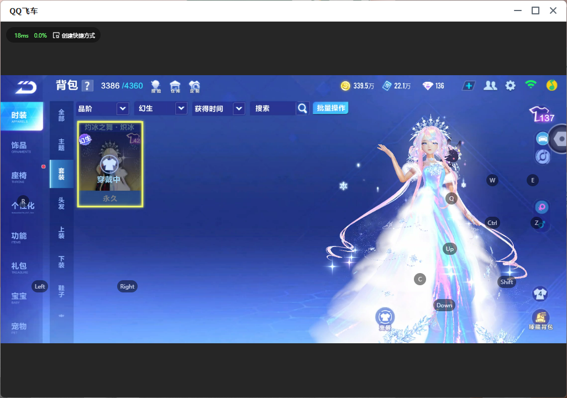Switch to 鞋子 subcategory
This screenshot has height=398, width=567.
pyautogui.click(x=61, y=291)
